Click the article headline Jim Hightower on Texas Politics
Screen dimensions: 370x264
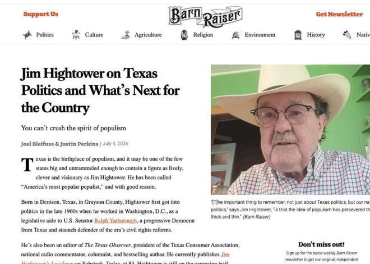pyautogui.click(x=100, y=90)
